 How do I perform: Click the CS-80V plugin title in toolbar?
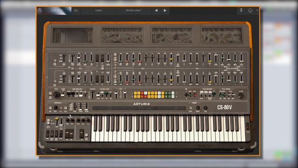(x=57, y=10)
